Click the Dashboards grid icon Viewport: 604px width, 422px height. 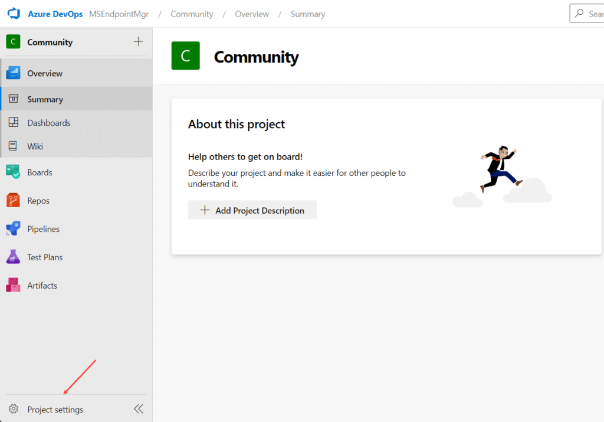(14, 123)
